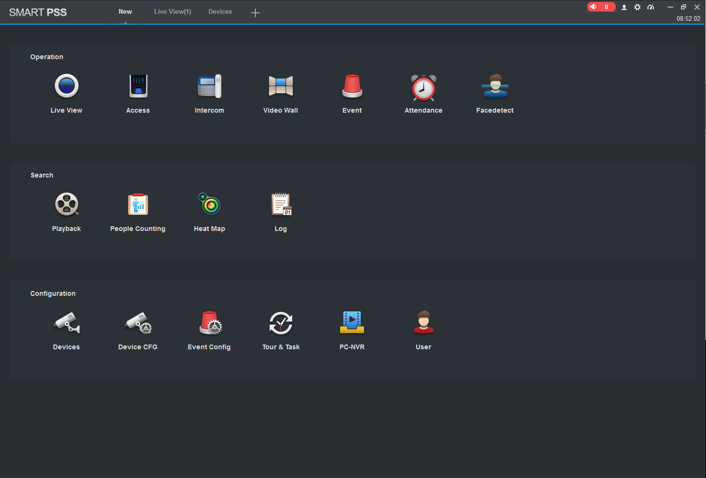Launch the Facedetect icon
The width and height of the screenshot is (706, 478).
[x=495, y=86]
